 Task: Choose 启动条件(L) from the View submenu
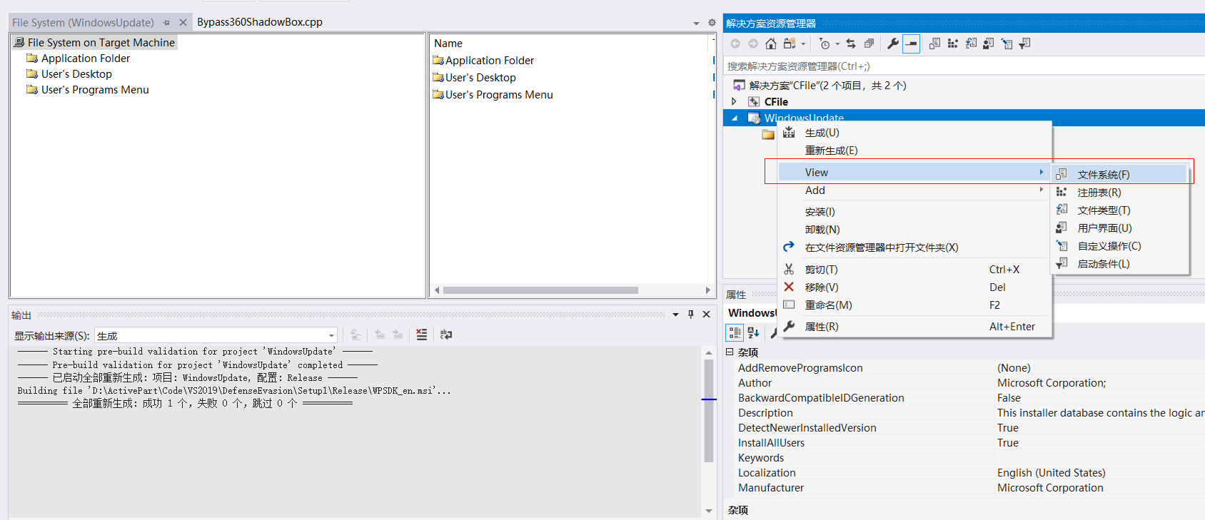pyautogui.click(x=1121, y=264)
